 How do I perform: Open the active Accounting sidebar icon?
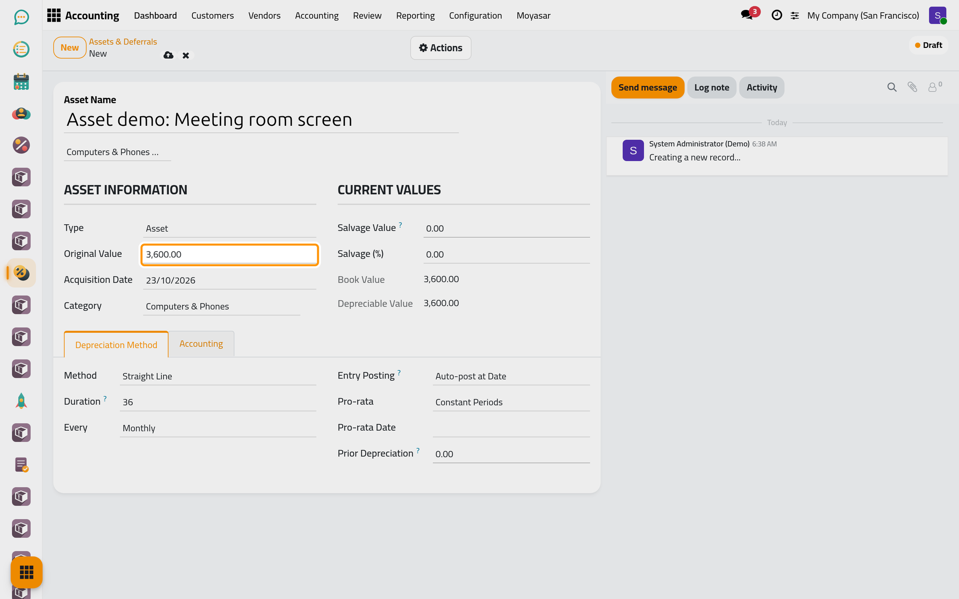pos(21,273)
